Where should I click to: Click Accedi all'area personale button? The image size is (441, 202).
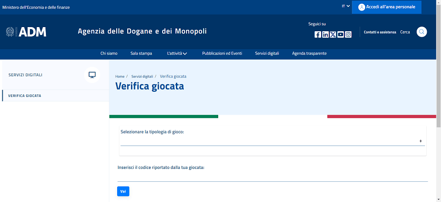[387, 7]
